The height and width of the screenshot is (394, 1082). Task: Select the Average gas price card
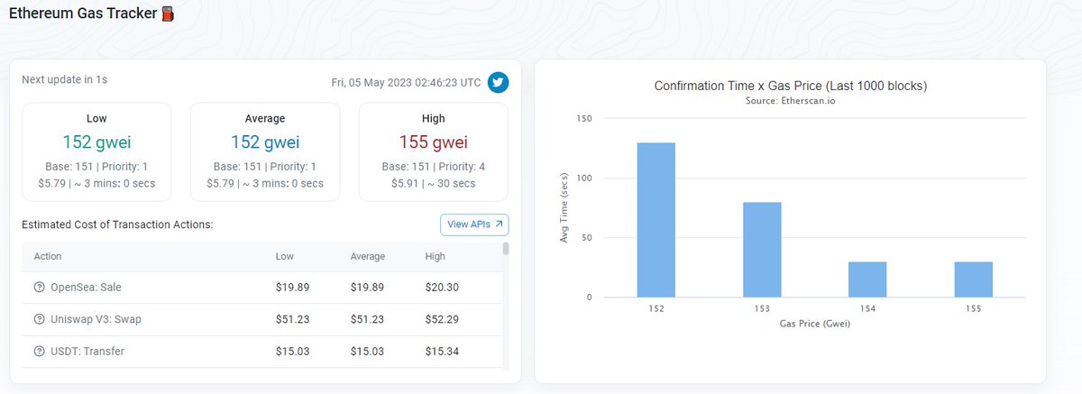tap(265, 151)
